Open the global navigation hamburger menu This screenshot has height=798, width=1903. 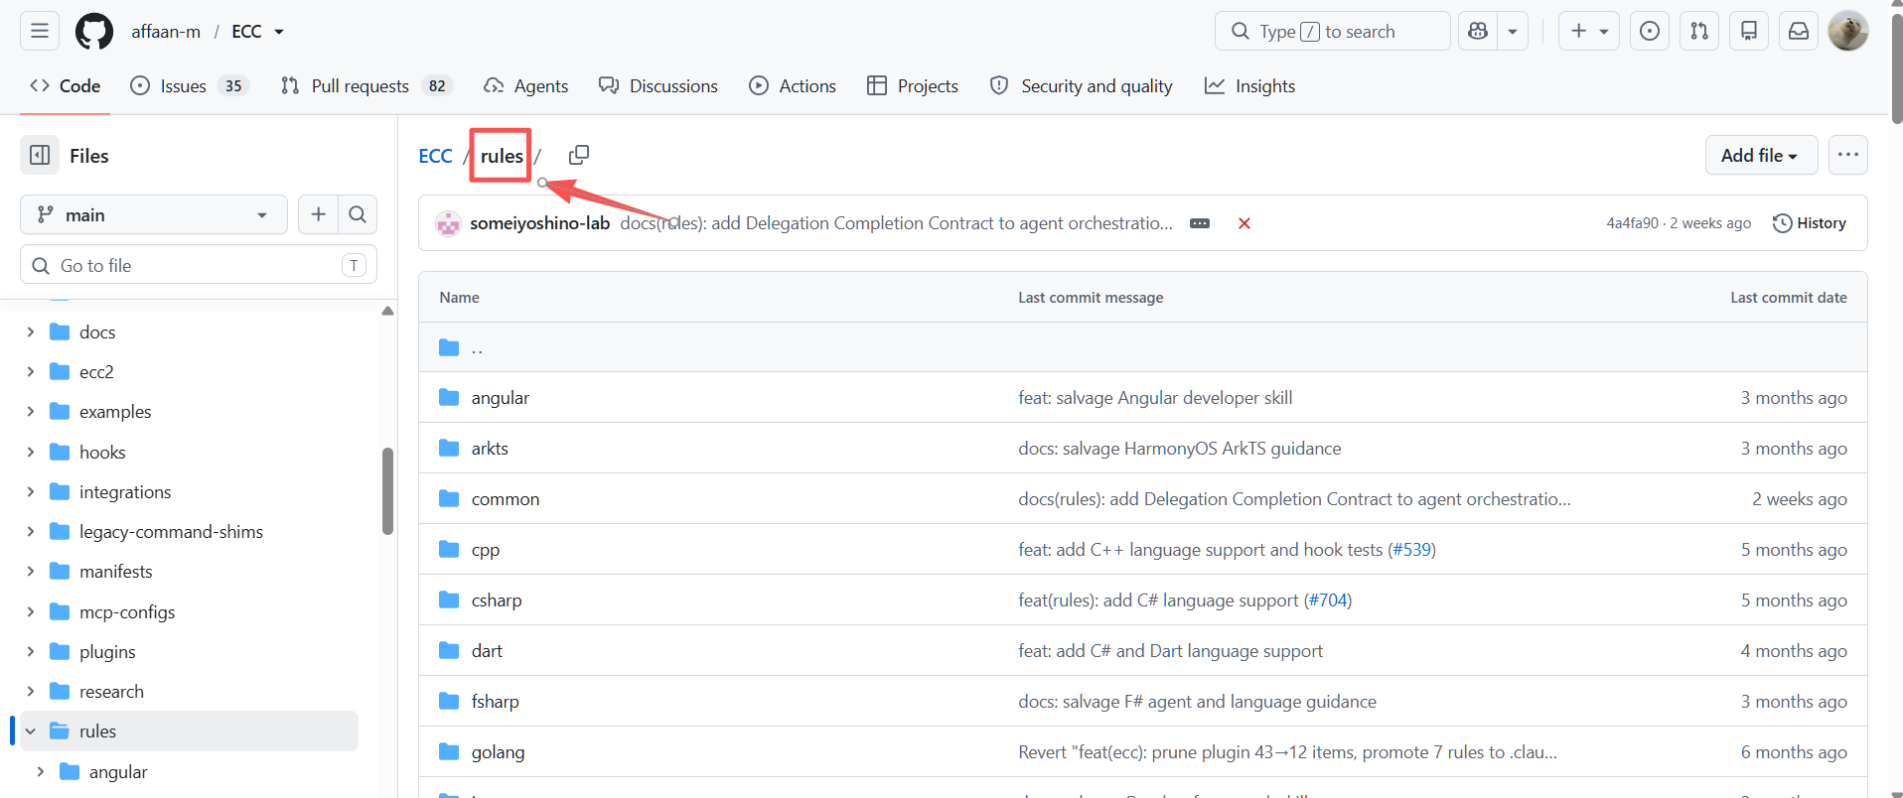click(40, 31)
